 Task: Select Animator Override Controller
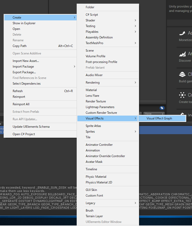pos(108,156)
